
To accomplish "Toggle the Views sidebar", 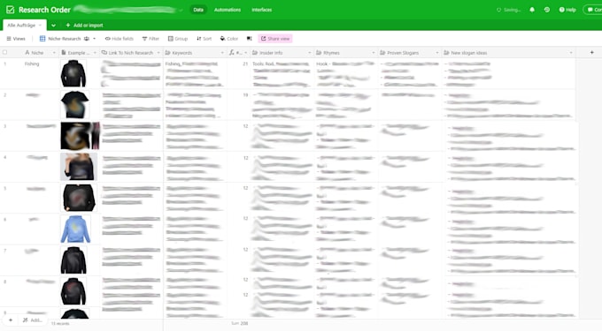I will pyautogui.click(x=16, y=39).
